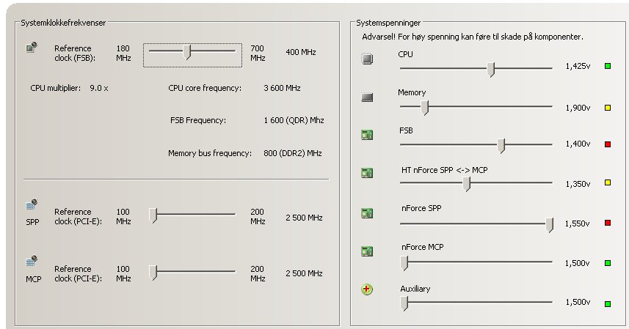Click the red FSB voltage status indicator
Viewport: 629px width, 329px height.
coord(608,144)
